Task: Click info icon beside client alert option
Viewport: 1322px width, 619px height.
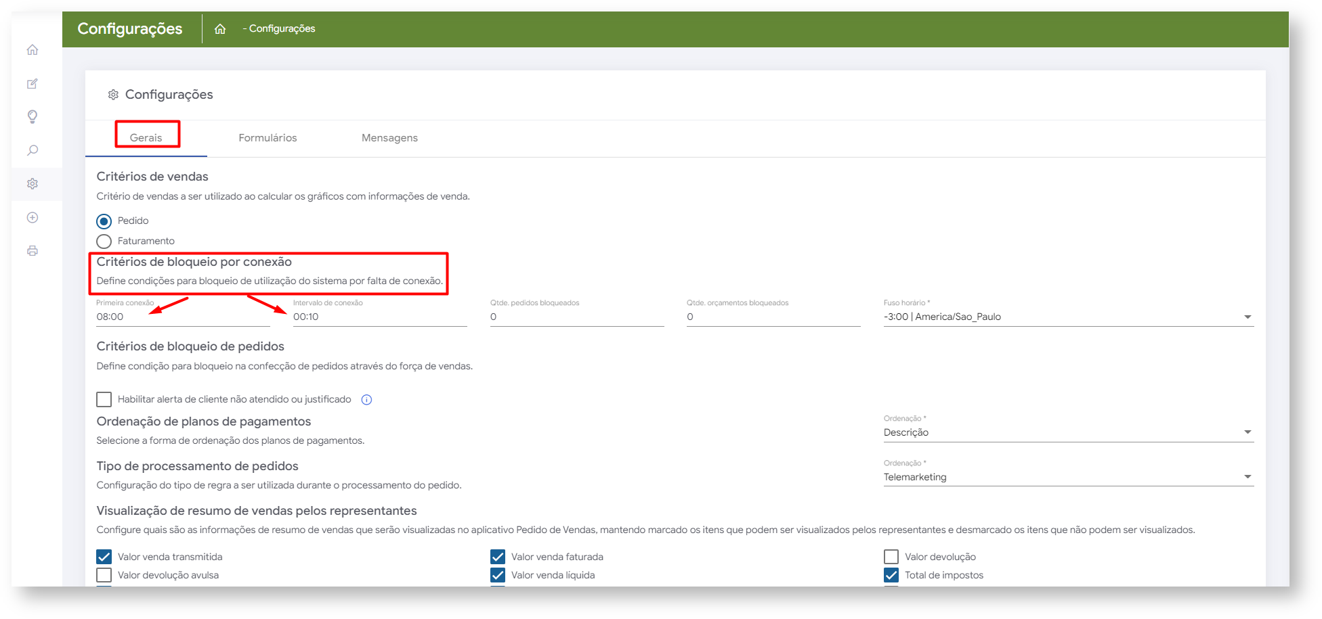Action: click(366, 400)
